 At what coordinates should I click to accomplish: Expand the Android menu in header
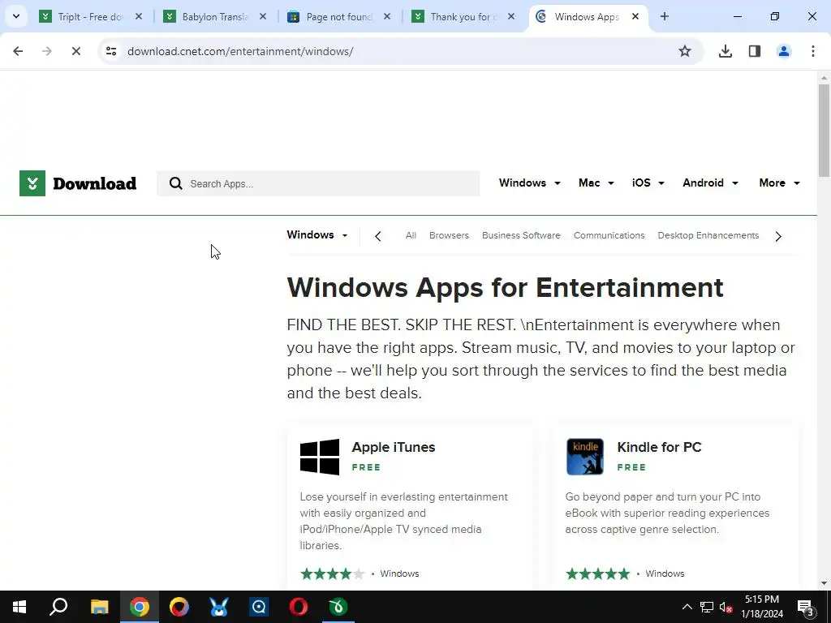click(710, 183)
